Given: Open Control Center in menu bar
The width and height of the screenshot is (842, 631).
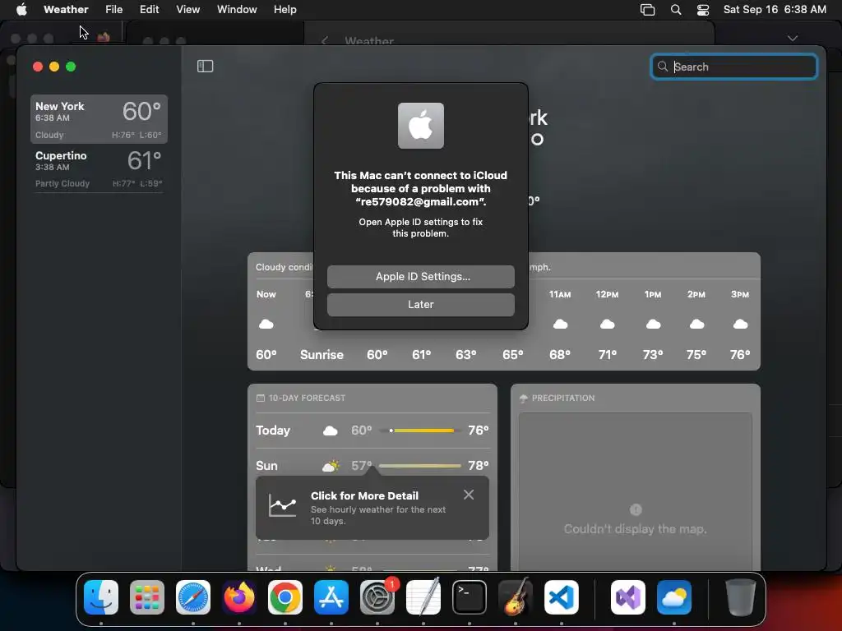Looking at the screenshot, I should [x=703, y=10].
